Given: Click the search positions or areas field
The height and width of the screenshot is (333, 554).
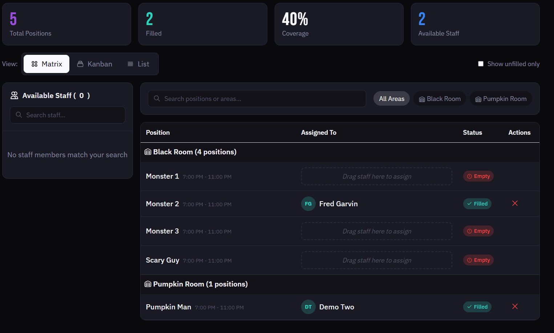Looking at the screenshot, I should tap(257, 98).
